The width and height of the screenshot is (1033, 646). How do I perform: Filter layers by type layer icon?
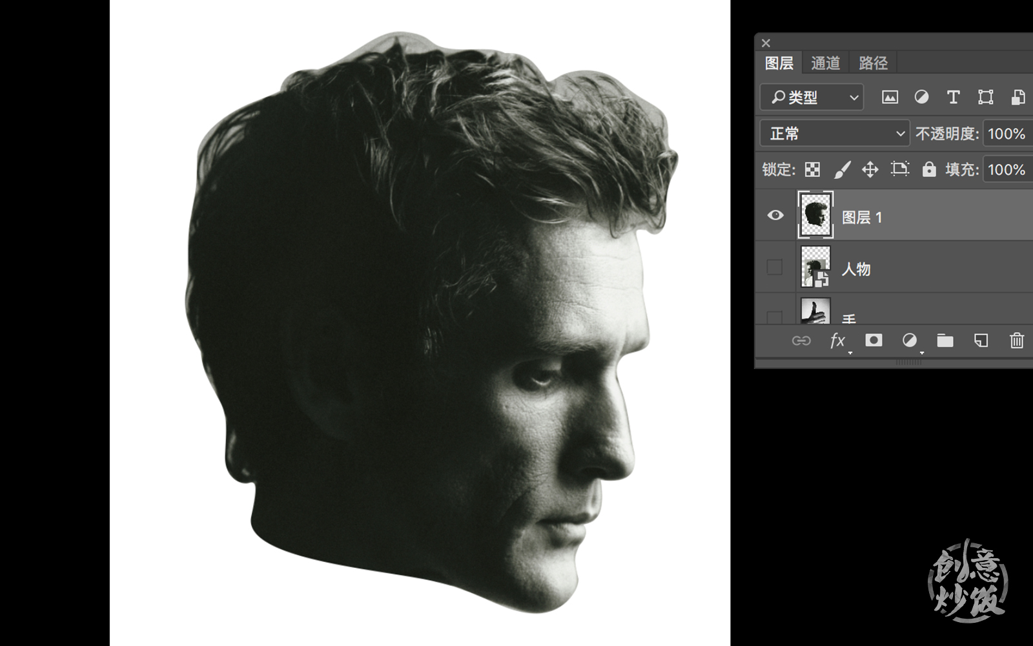point(953,98)
